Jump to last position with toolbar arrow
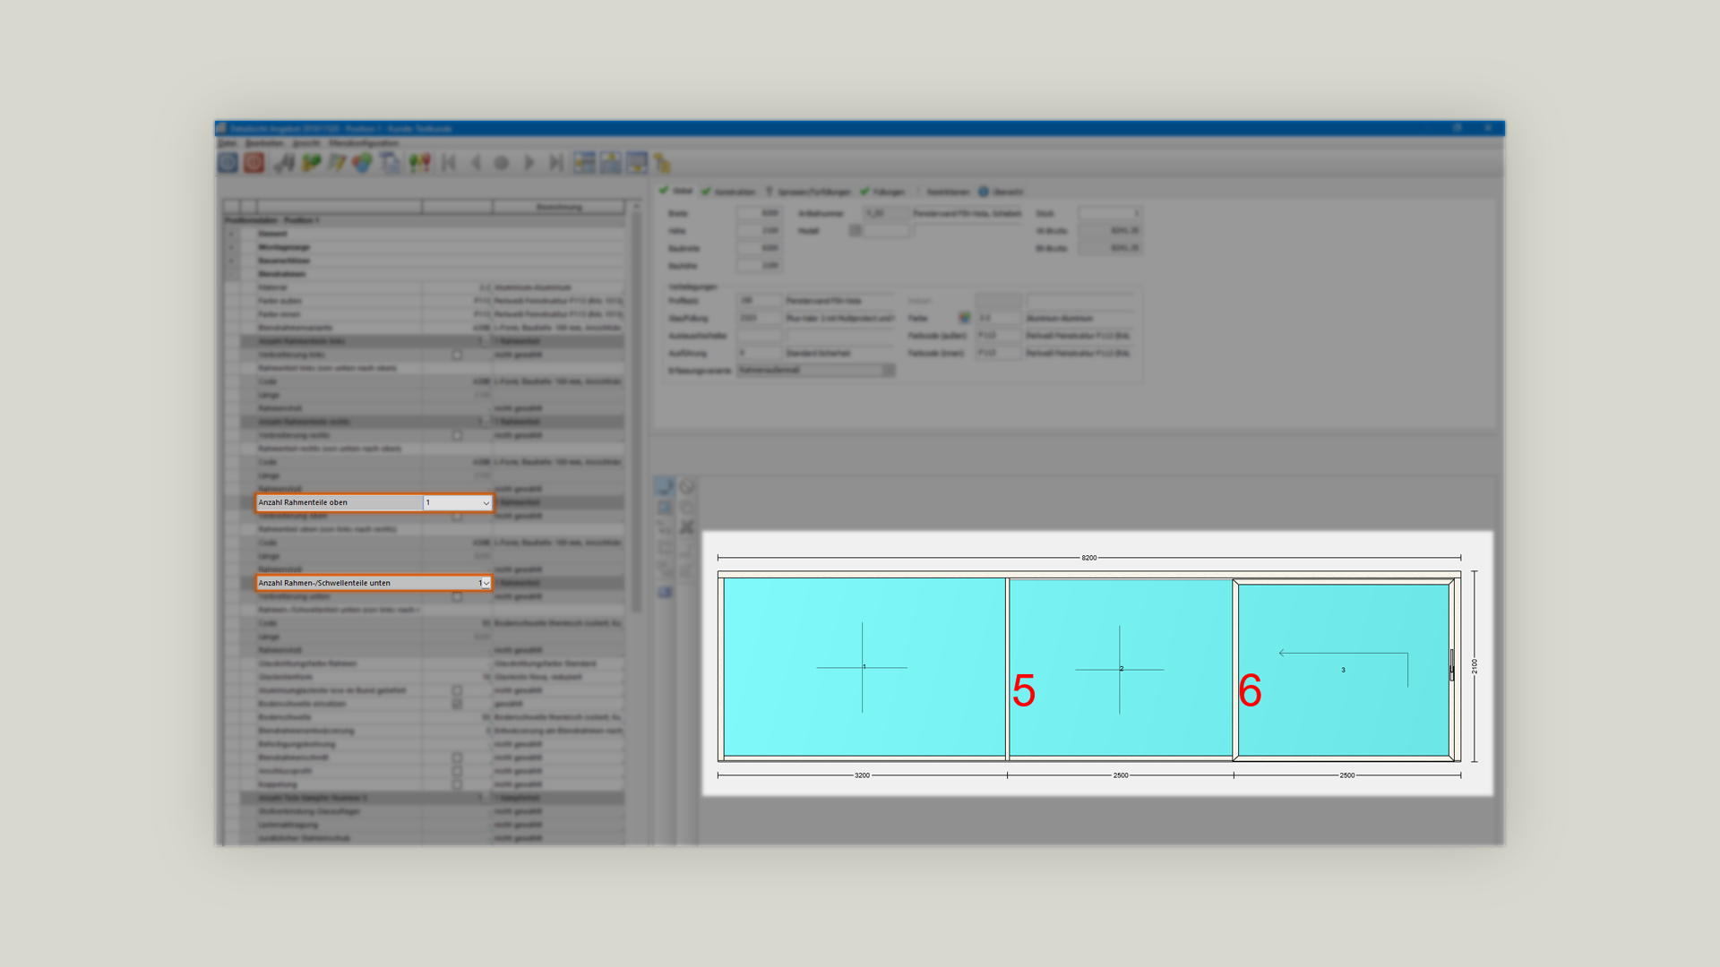The image size is (1720, 967). (556, 163)
